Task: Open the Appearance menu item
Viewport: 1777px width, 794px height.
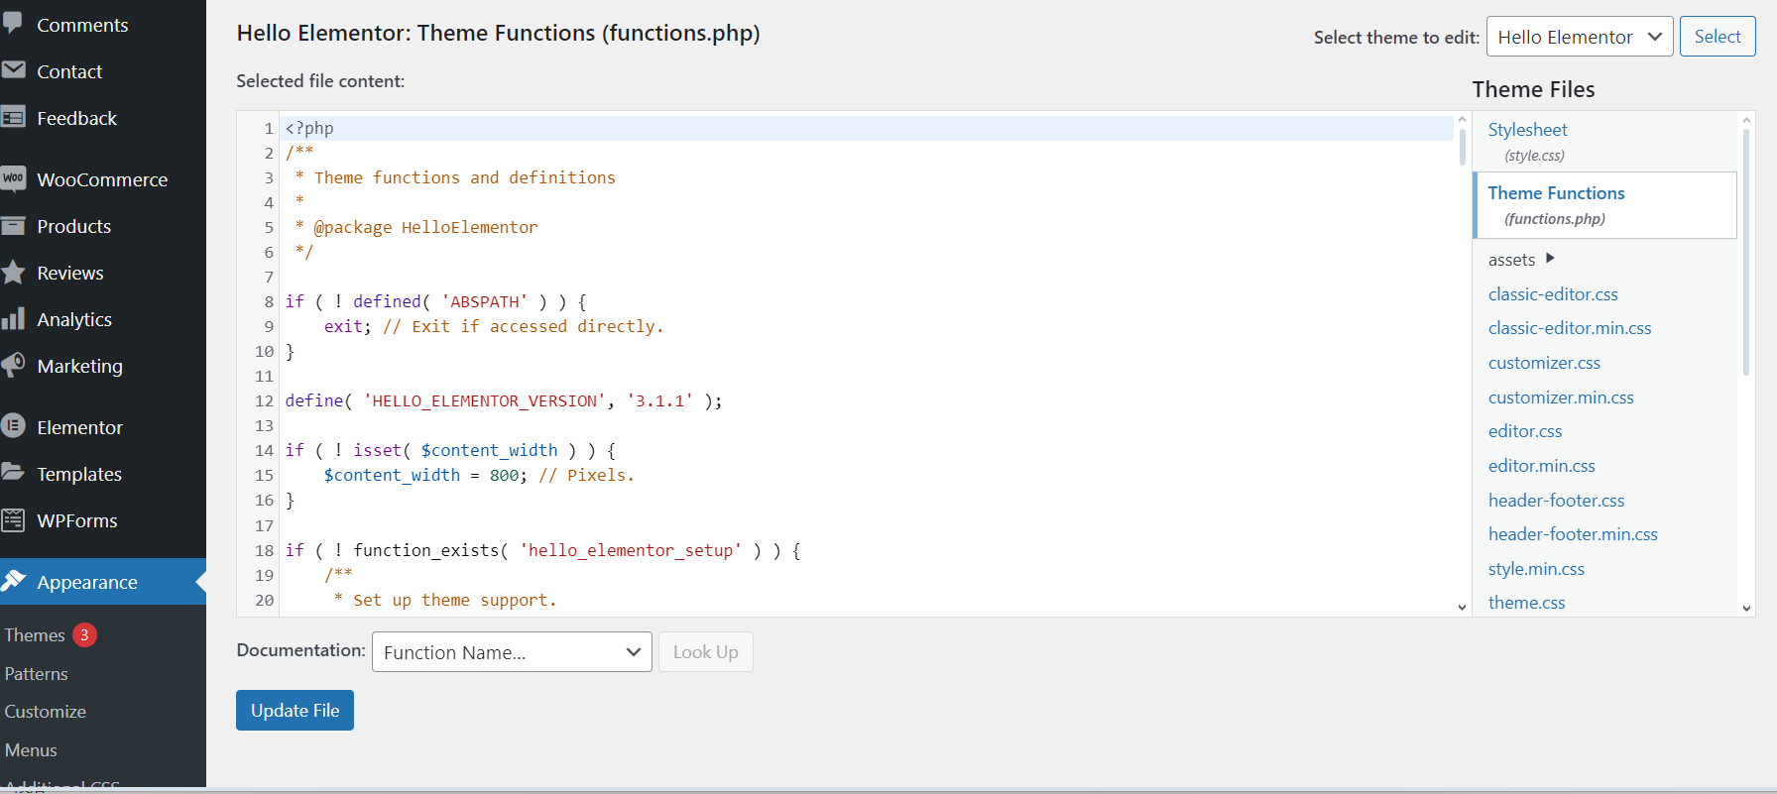Action: (x=87, y=582)
